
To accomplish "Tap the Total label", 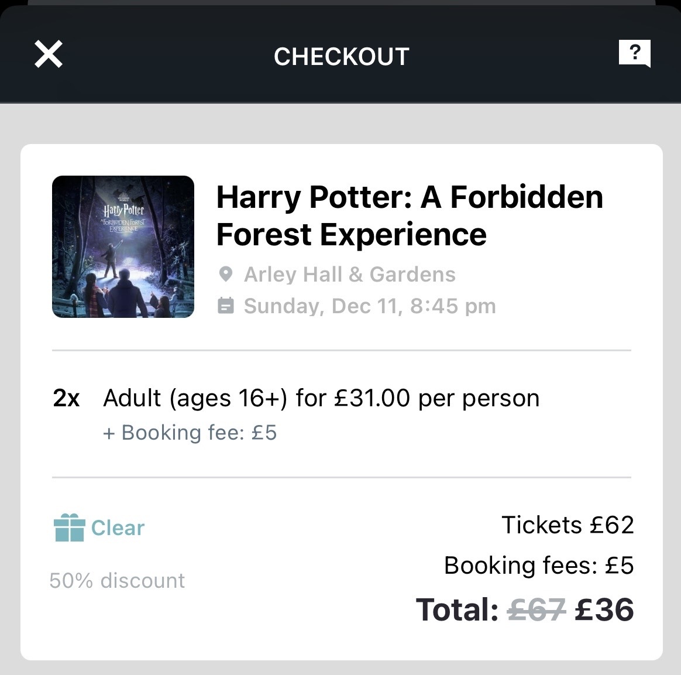I will pos(458,609).
